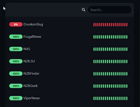The image size is (140, 107).
Task: Click DrunkenSlug's red heartbeat bar
Action: coord(110,25)
